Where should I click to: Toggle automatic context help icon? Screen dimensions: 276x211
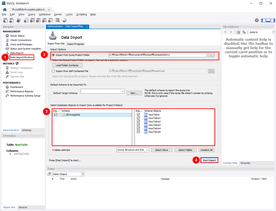pyautogui.click(x=244, y=32)
